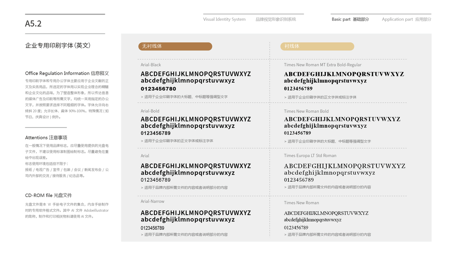
Task: Click the lowercase alphabet sample under Arial-Narrow
Action: [188, 220]
